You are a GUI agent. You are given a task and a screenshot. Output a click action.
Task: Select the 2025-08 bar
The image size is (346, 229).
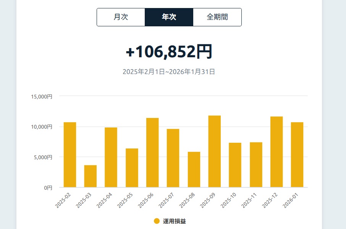[194, 170]
